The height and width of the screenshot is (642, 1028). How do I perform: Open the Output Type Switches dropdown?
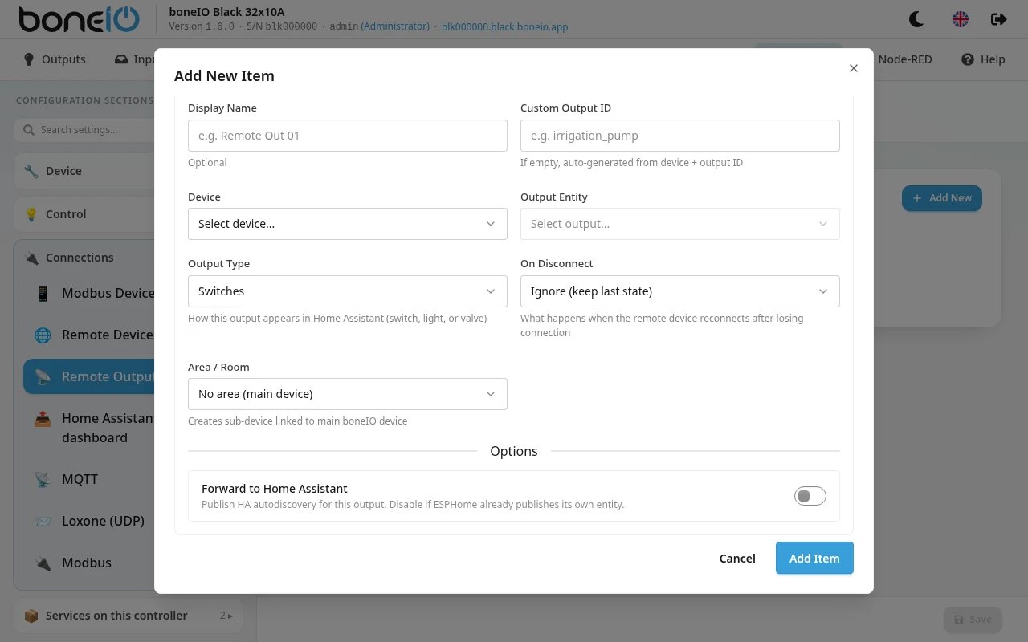348,291
